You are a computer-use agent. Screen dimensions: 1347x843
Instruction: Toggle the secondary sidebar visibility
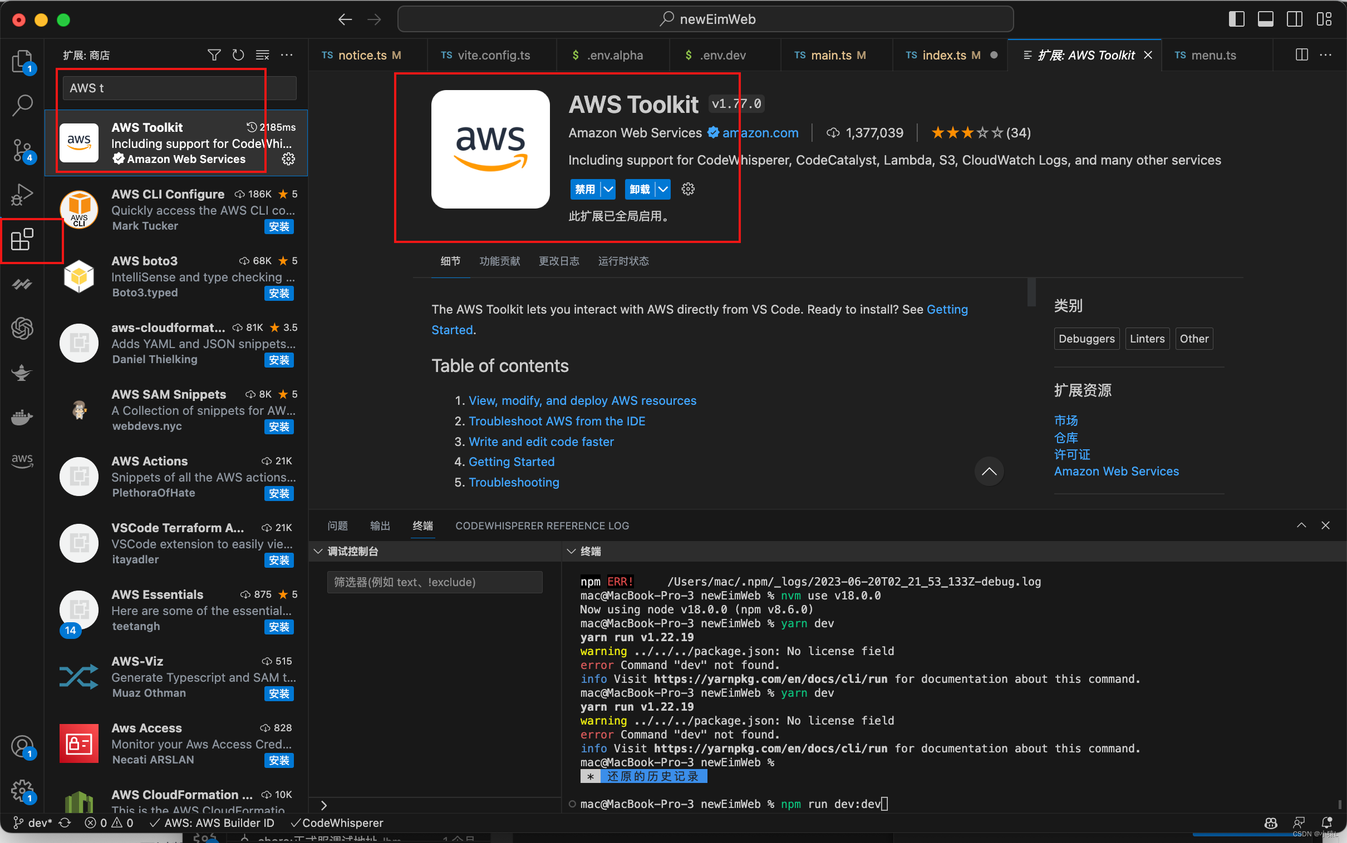[x=1295, y=18]
